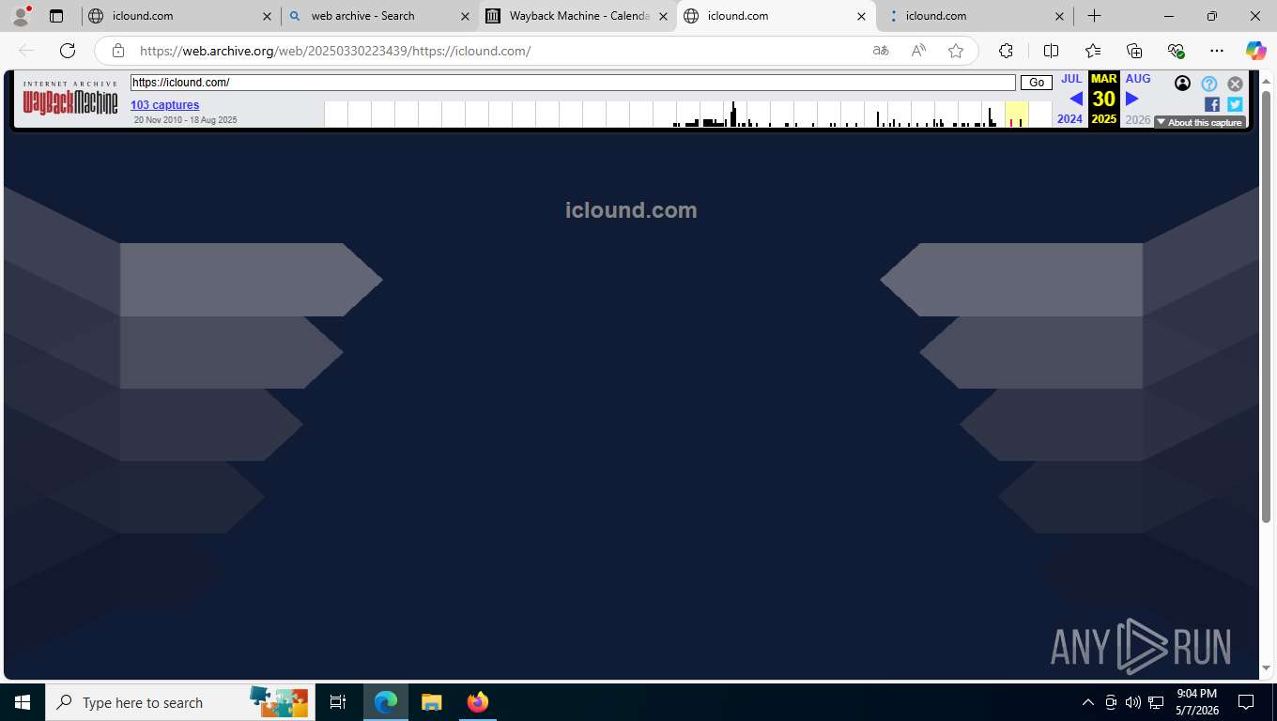This screenshot has height=721, width=1277.
Task: Show hidden system tray icons
Action: 1087,702
